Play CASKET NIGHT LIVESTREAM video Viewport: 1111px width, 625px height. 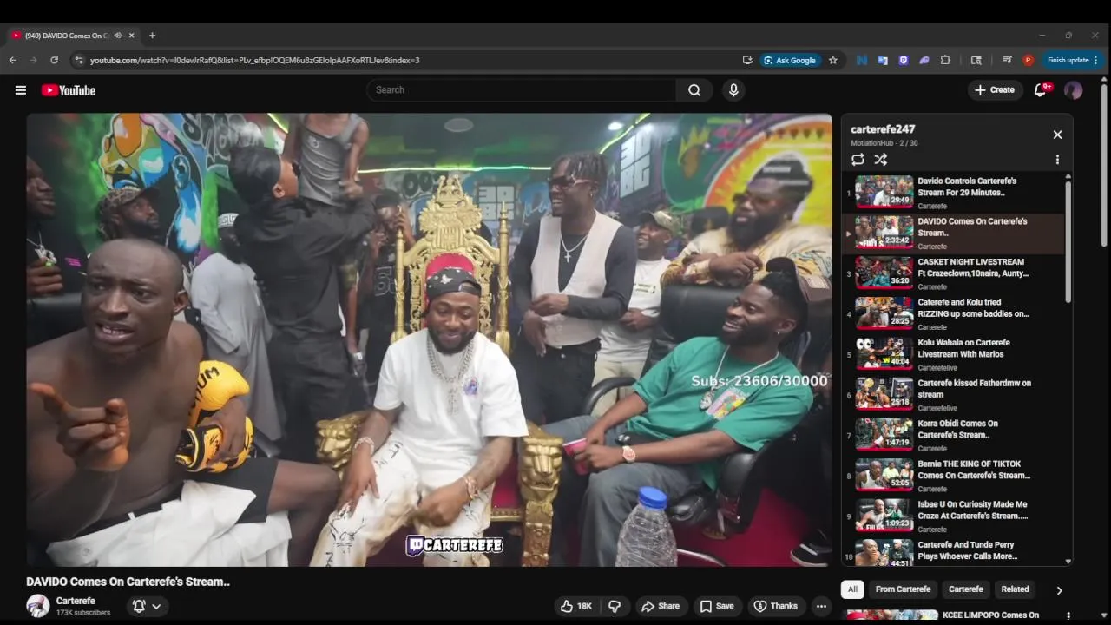(953, 273)
